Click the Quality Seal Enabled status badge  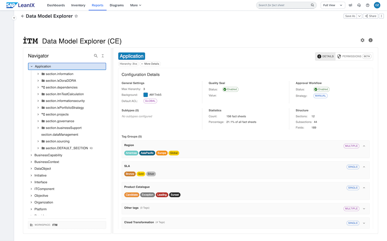pos(230,89)
